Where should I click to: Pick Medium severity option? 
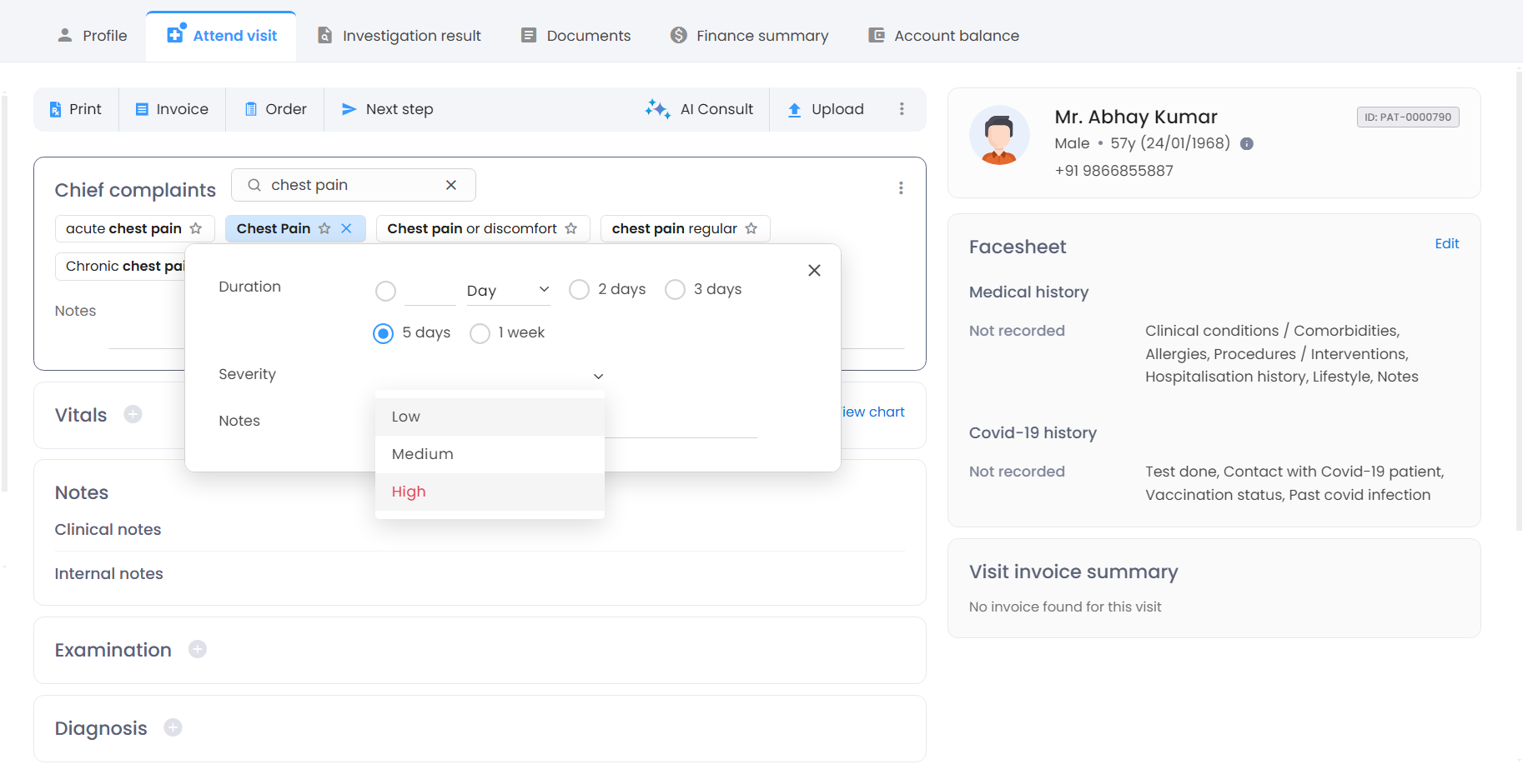click(423, 454)
